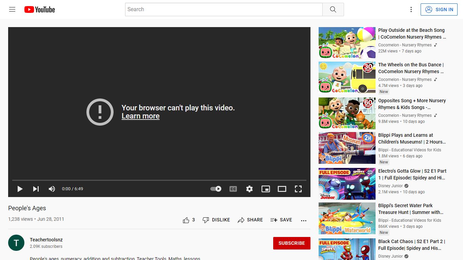The width and height of the screenshot is (463, 260).
Task: Toggle the autoplay switch
Action: click(x=216, y=189)
